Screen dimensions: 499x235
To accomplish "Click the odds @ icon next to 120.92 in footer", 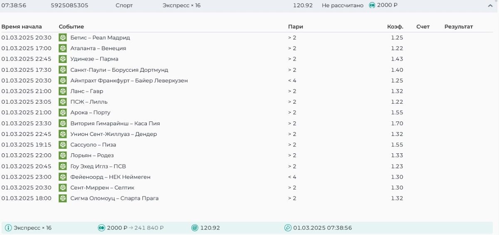I will [195, 228].
